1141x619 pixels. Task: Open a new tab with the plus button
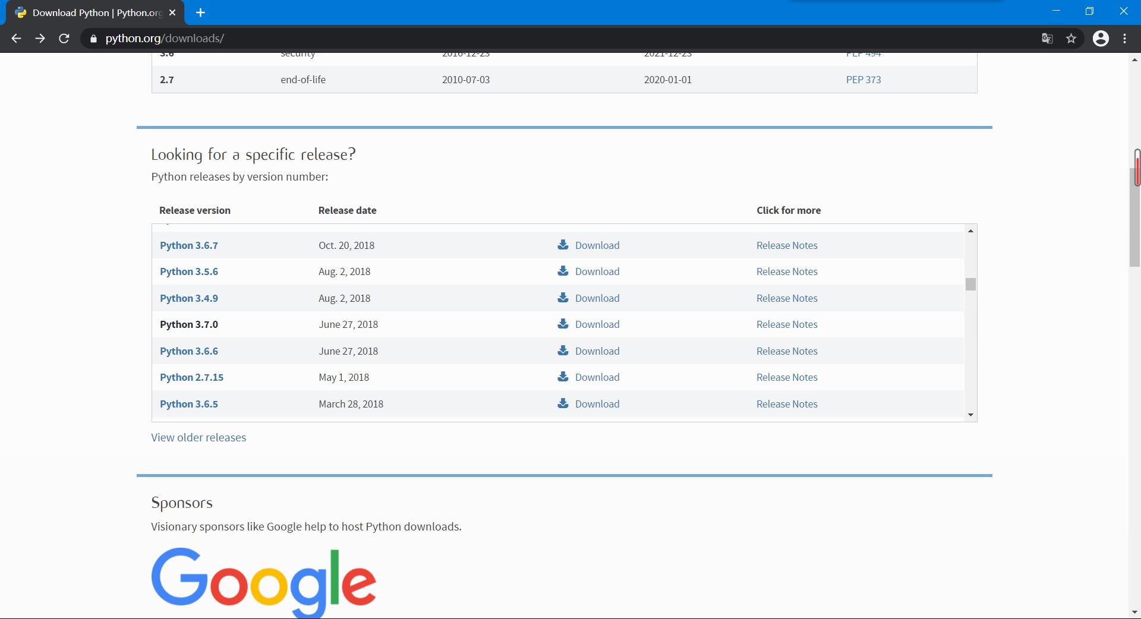(200, 12)
